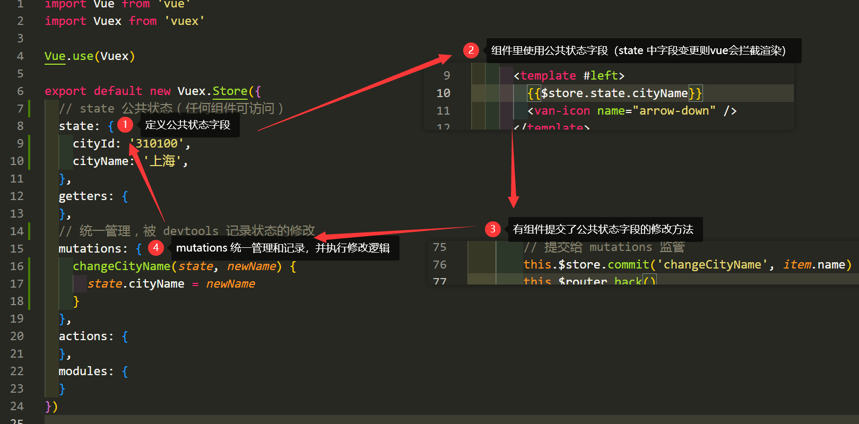Viewport: 859px width, 424px height.
Task: Place cursor on changeCityName method name
Action: (122, 266)
